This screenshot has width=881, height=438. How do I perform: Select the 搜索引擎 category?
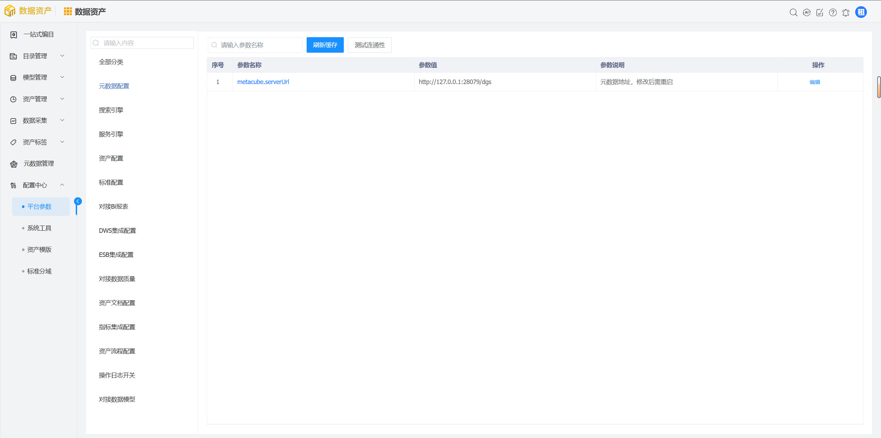pos(111,110)
